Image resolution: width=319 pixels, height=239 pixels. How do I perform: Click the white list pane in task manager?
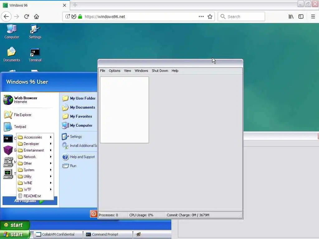click(x=125, y=110)
